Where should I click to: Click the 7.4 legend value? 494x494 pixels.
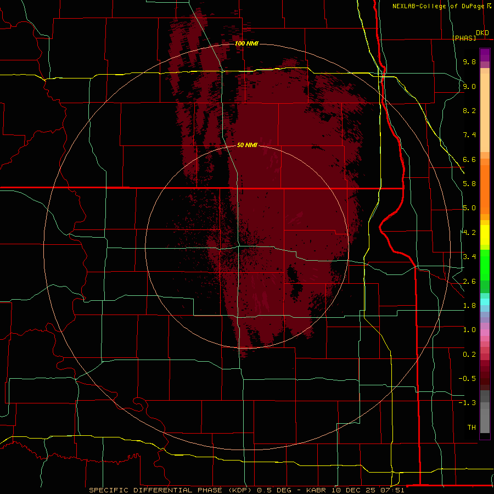point(469,135)
